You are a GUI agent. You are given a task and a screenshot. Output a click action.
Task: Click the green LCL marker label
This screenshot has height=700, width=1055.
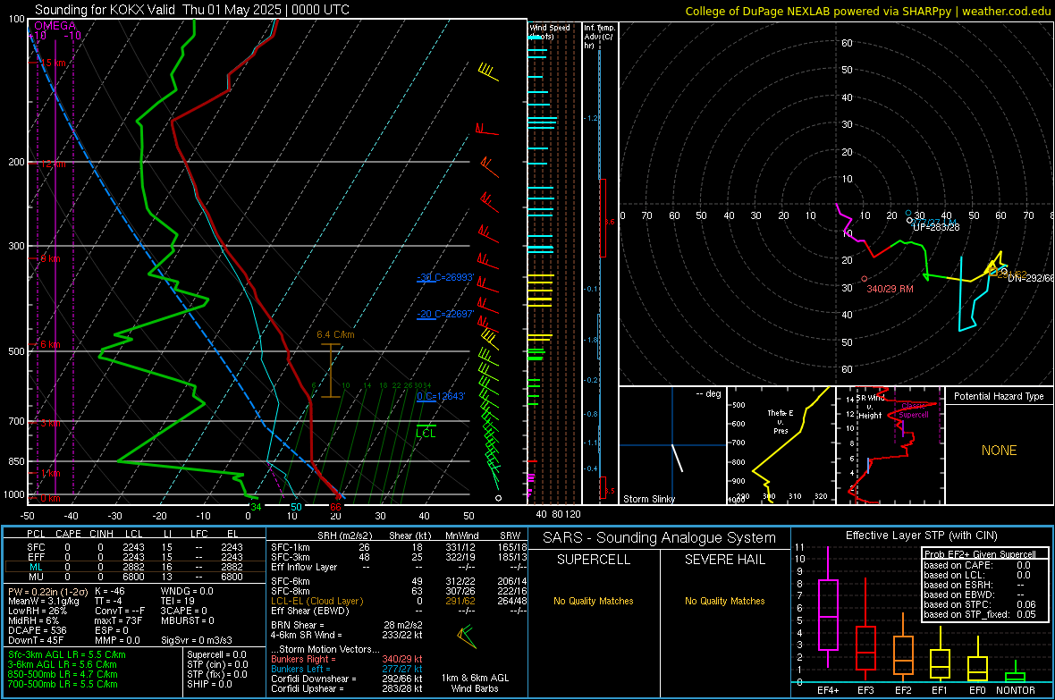tap(426, 434)
